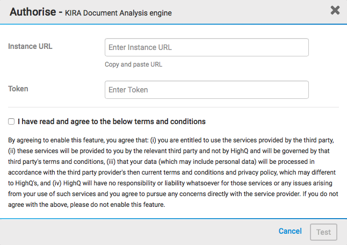Click the empty footer area left of Cancel
The height and width of the screenshot is (245, 347).
(x=134, y=232)
